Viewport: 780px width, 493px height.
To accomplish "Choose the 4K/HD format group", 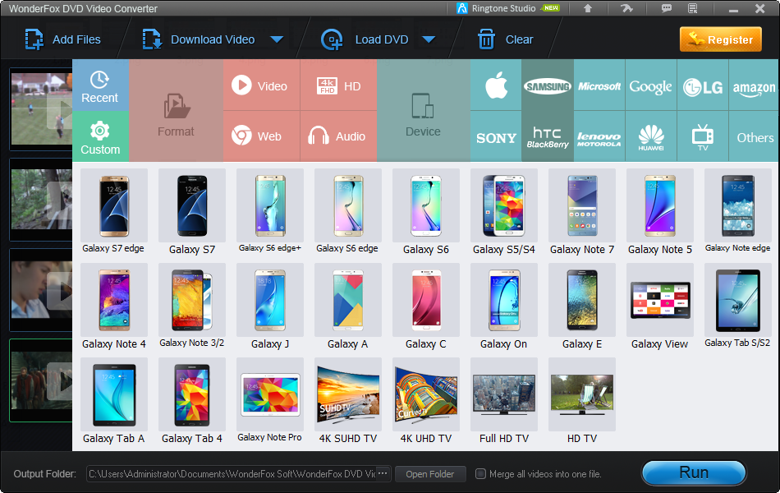I will coord(338,85).
